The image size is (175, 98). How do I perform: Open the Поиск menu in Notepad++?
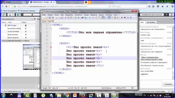pyautogui.click(x=57, y=15)
